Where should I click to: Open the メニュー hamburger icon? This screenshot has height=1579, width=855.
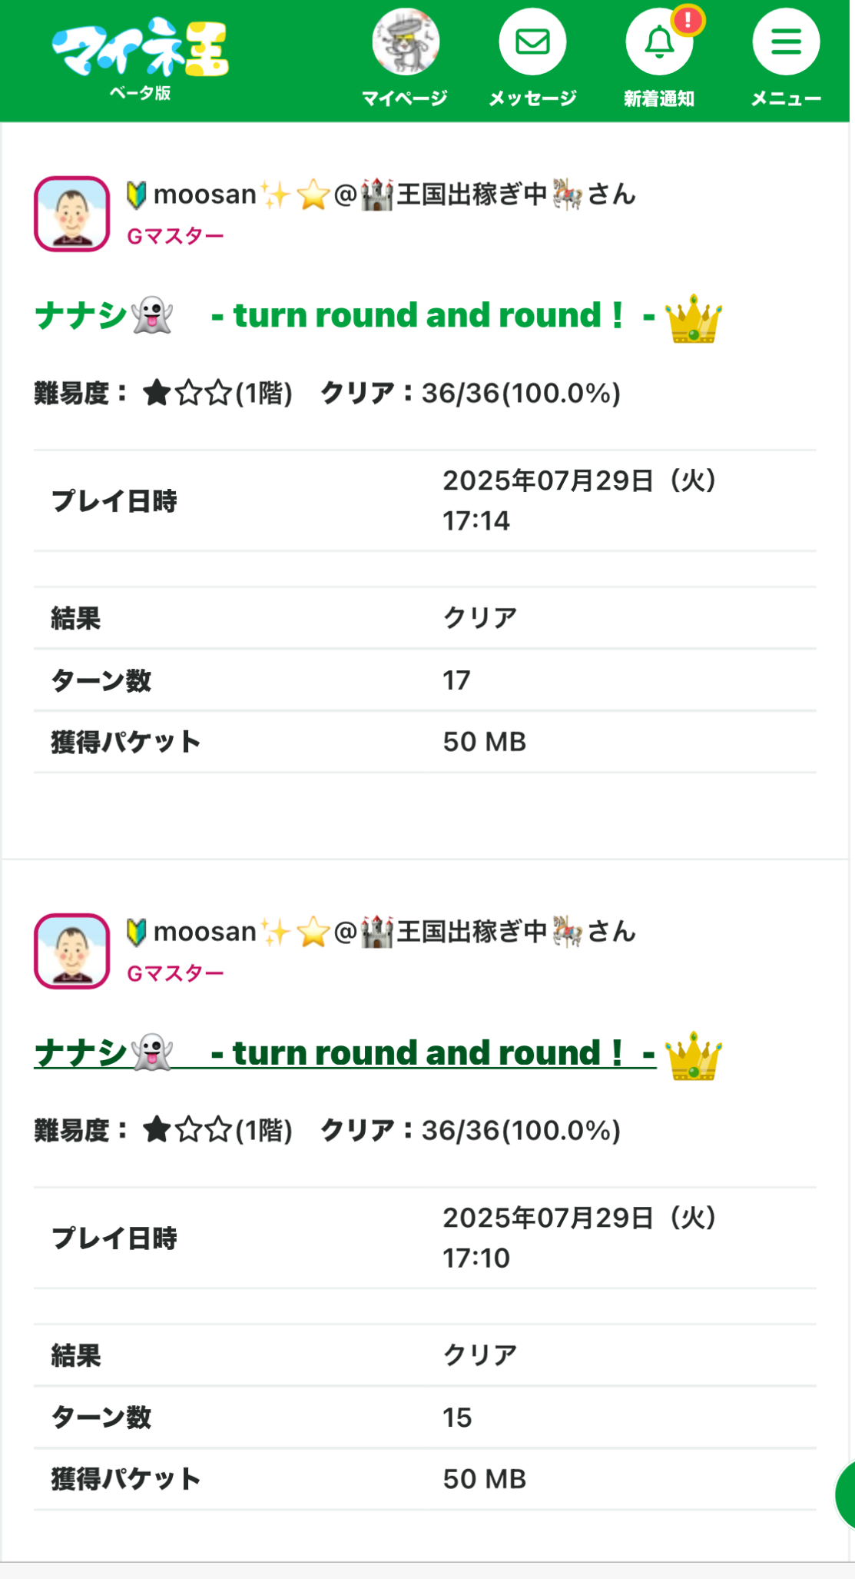click(x=786, y=42)
